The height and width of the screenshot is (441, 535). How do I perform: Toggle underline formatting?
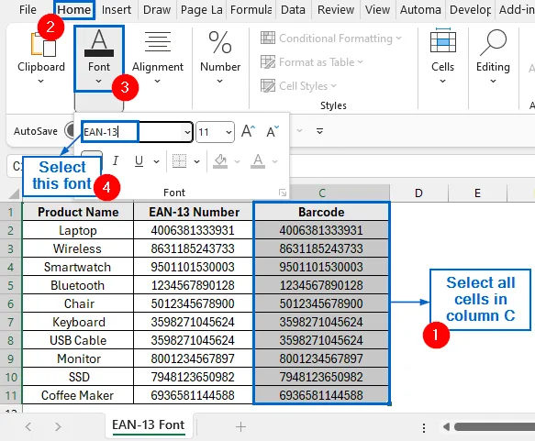(139, 160)
